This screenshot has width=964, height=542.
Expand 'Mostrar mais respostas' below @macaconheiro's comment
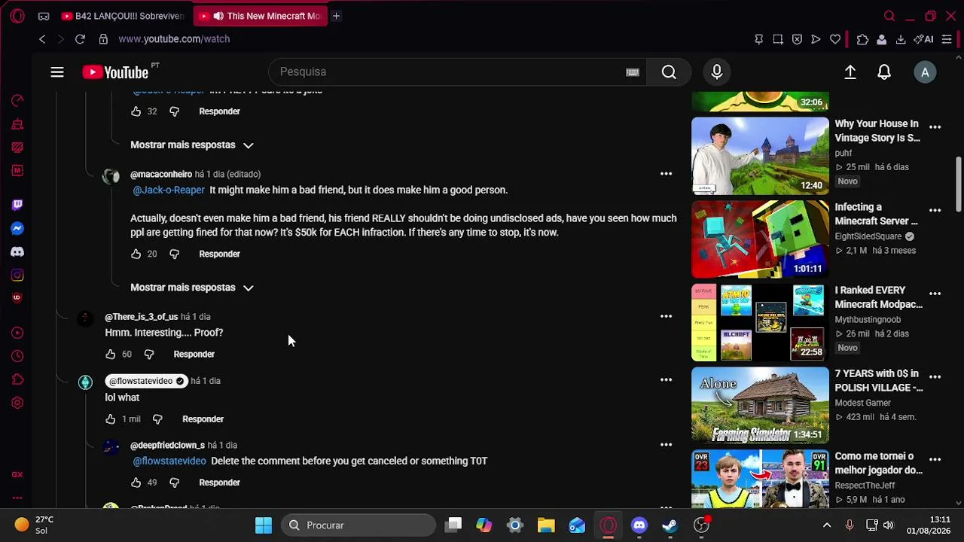[x=192, y=288]
